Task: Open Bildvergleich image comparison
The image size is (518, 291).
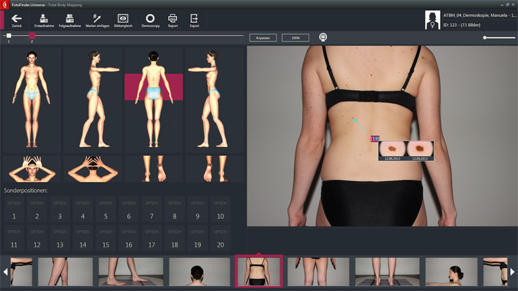Action: [x=122, y=19]
